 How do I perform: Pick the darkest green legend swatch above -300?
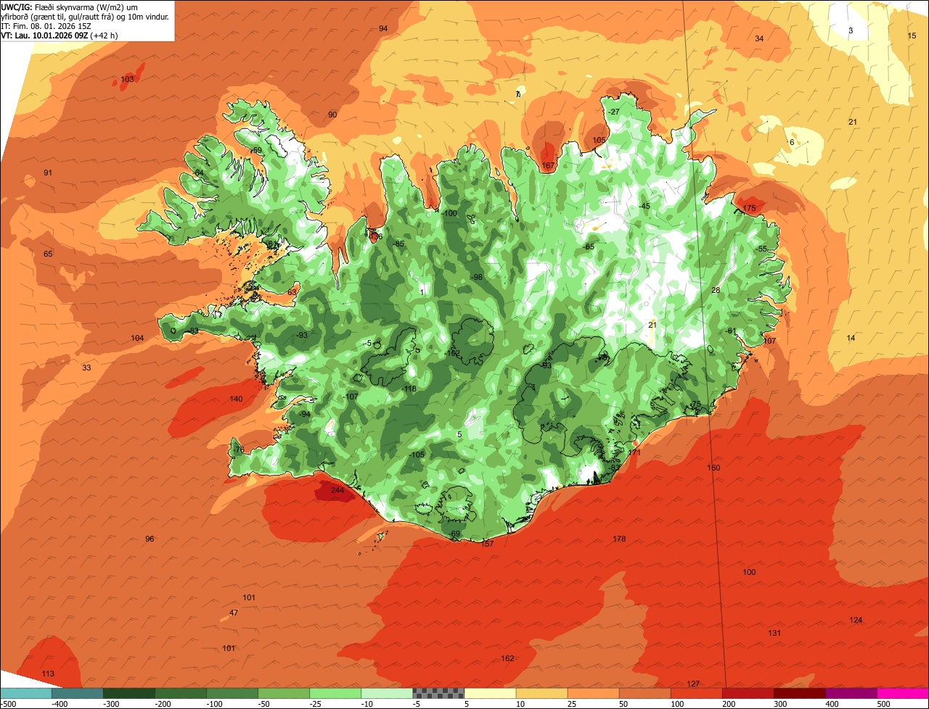pos(128,693)
